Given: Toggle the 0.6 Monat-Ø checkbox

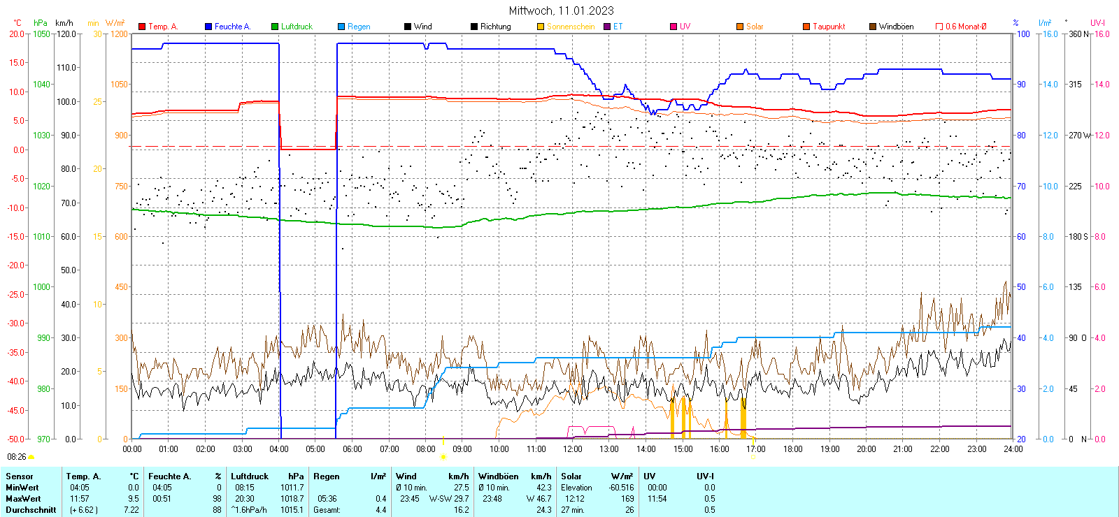Looking at the screenshot, I should click(939, 27).
